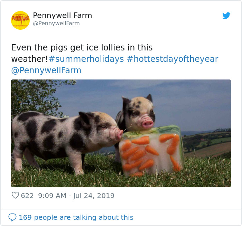Screen dimensions: 242x226
Task: Open "169 people are talking about this"
Action: tap(76, 217)
